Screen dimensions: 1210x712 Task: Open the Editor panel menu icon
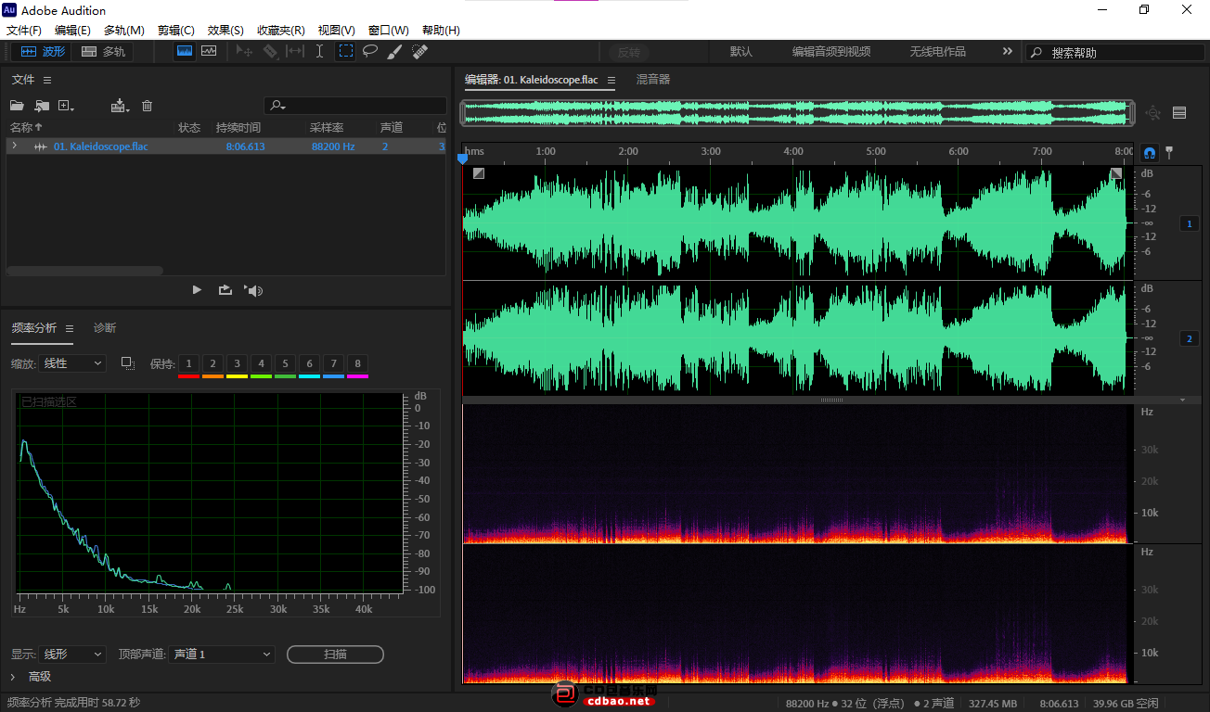611,81
